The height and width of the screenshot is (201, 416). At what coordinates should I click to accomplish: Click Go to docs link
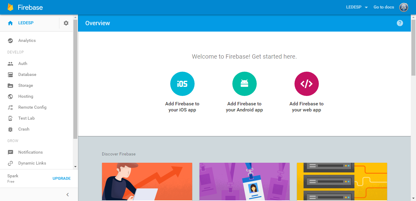click(384, 7)
